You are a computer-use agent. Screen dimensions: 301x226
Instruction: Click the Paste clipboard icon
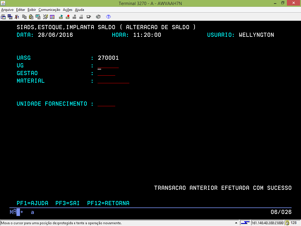coord(31,17)
